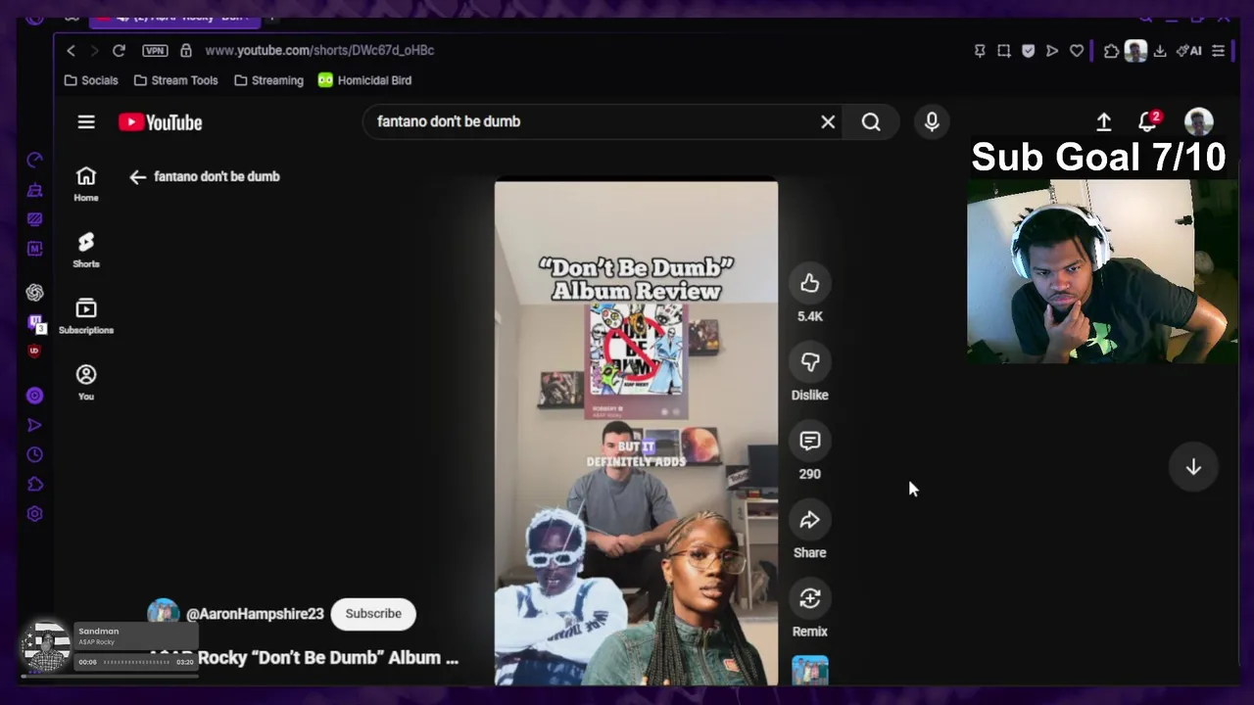Open the Homicidal Bird bookmark
This screenshot has width=1254, height=705.
pyautogui.click(x=364, y=80)
